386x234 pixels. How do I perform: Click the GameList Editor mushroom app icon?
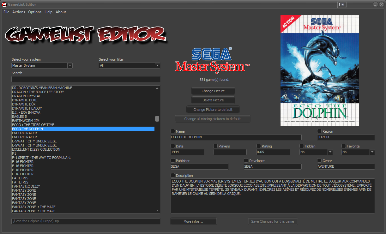4,4
